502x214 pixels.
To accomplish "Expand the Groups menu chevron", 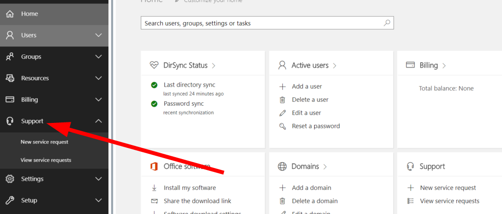I will pyautogui.click(x=99, y=57).
